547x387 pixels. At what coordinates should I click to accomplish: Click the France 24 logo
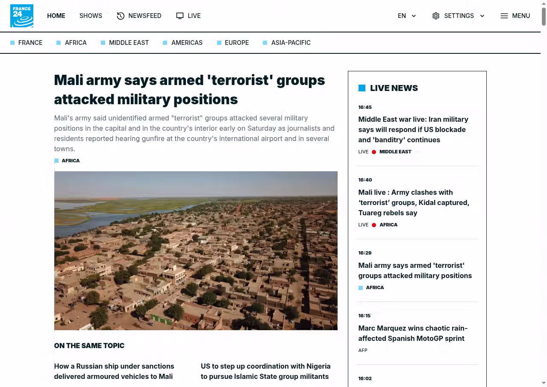(22, 16)
